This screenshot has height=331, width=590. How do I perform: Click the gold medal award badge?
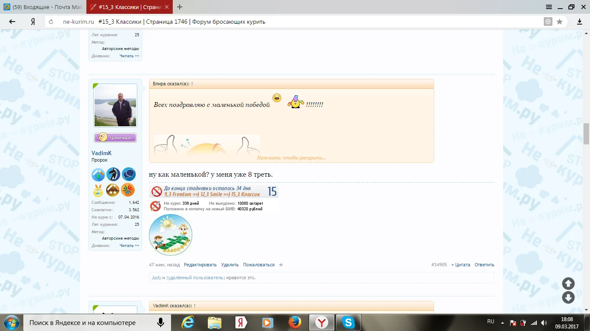(98, 190)
